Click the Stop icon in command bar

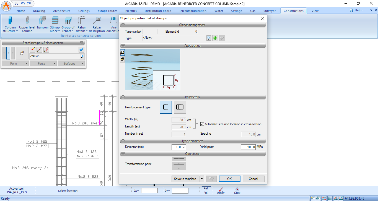237,190
